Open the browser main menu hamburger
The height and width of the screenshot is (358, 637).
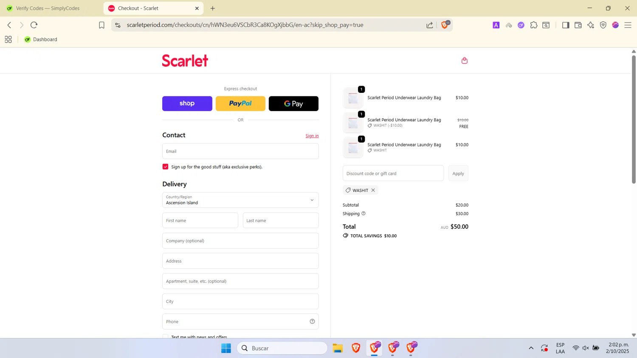coord(628,25)
